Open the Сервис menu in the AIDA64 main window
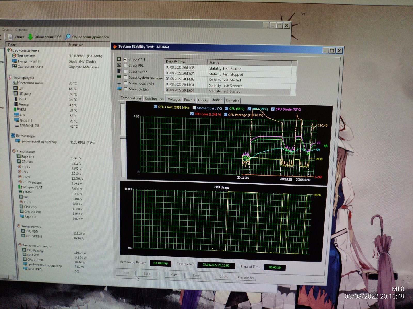413x309 pixels. (7, 30)
